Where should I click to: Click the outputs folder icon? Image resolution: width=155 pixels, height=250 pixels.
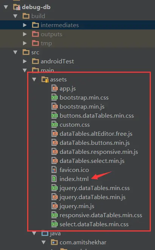[x=35, y=34]
